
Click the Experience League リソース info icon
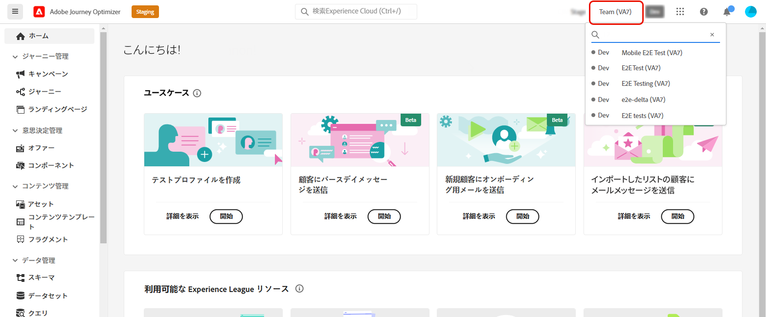300,289
